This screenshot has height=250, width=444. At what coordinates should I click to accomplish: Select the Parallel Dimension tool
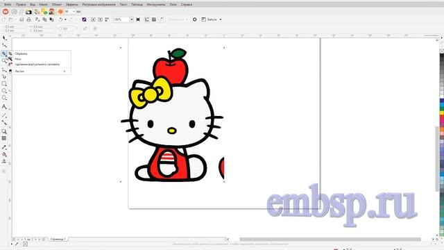tap(4, 116)
